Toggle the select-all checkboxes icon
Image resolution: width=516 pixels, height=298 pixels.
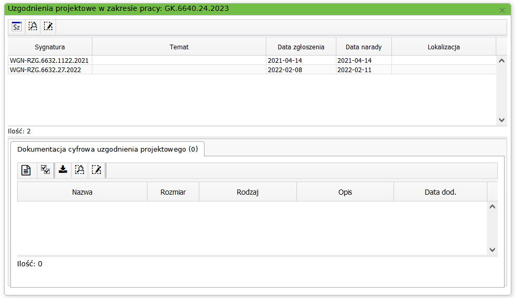pos(45,170)
